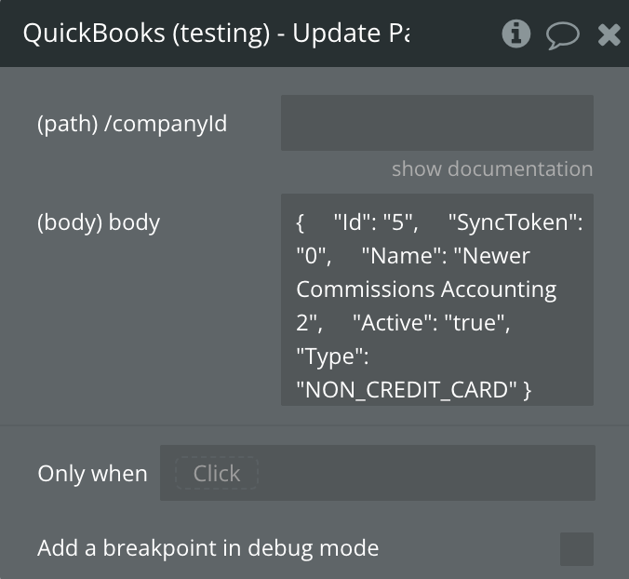Image resolution: width=629 pixels, height=579 pixels.
Task: Click "NON_CREDIT_CARD" in the body JSON
Action: 407,391
